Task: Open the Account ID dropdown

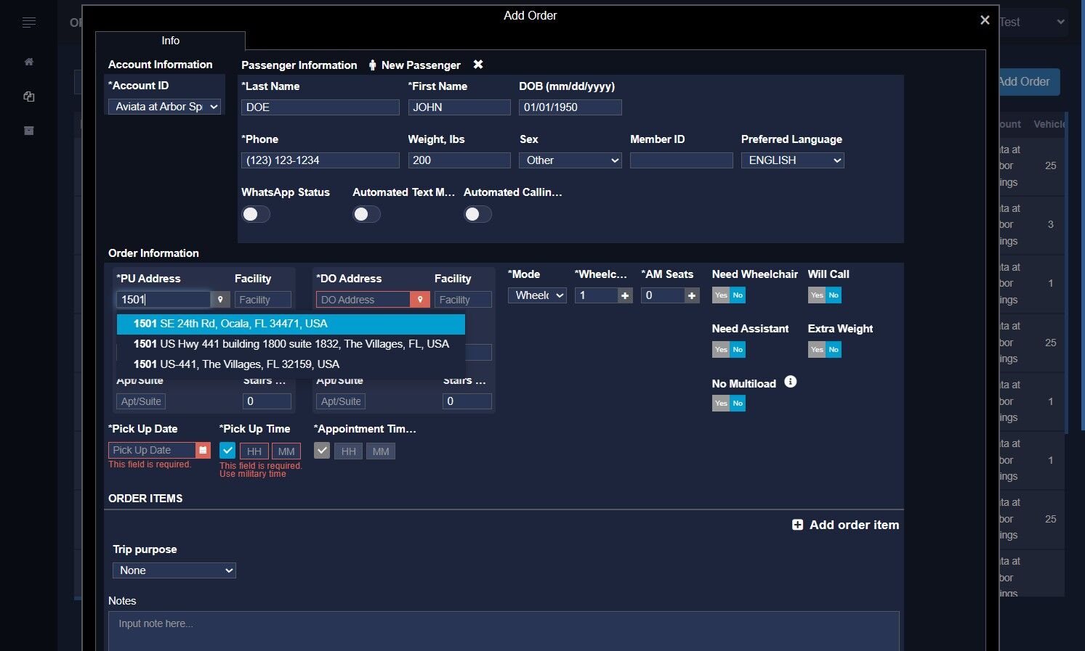Action: pyautogui.click(x=164, y=107)
